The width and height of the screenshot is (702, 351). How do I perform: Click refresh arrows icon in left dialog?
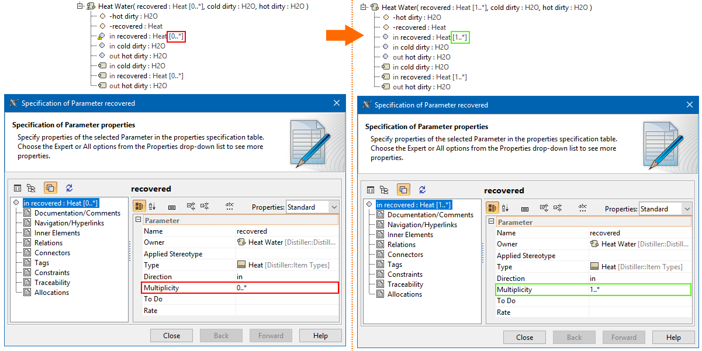pyautogui.click(x=70, y=188)
